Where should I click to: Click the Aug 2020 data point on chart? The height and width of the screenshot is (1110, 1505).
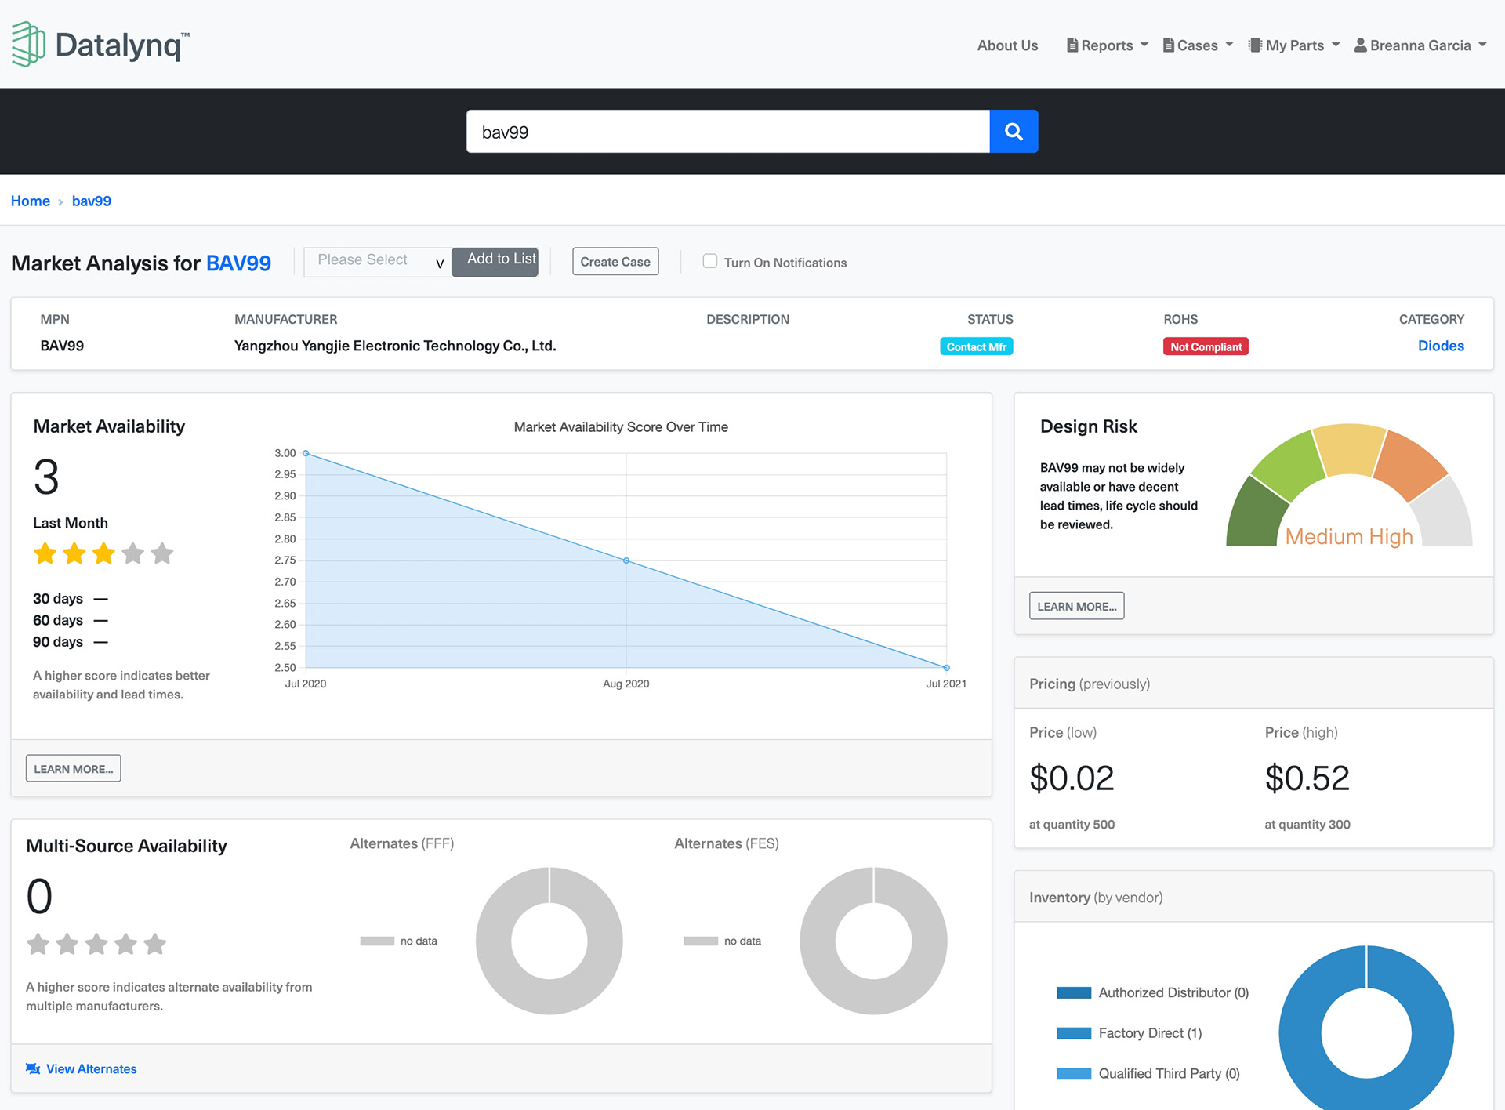pos(626,560)
